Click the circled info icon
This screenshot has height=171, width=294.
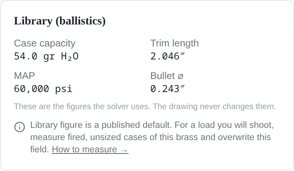point(20,127)
